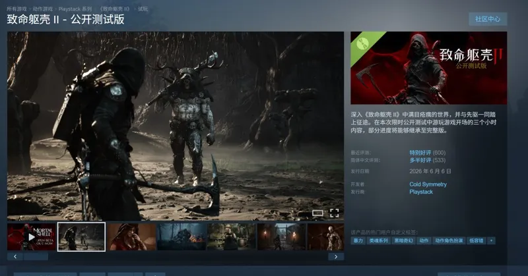528x276 pixels.
Task: Click the page title 致命躯壳 II - 公开测试版
Action: click(x=65, y=19)
